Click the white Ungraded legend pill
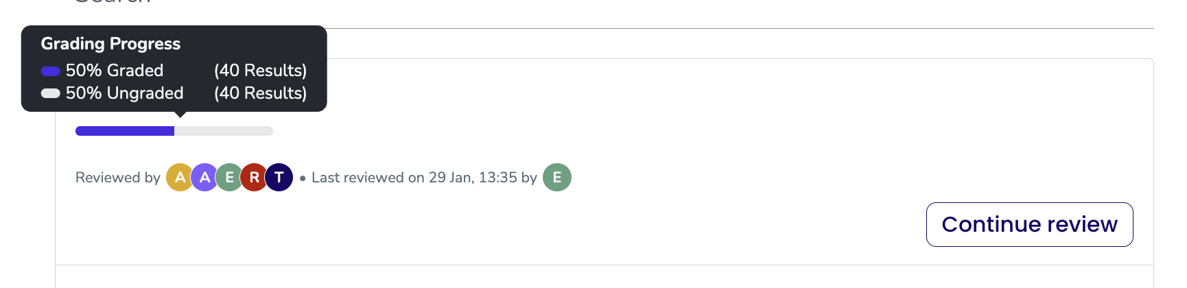 pos(51,93)
